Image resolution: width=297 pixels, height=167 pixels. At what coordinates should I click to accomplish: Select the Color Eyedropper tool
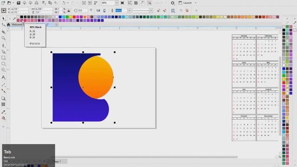pos(3,112)
